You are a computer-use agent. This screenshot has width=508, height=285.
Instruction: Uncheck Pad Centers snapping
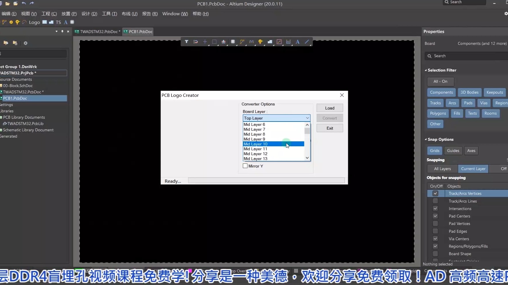pyautogui.click(x=435, y=216)
